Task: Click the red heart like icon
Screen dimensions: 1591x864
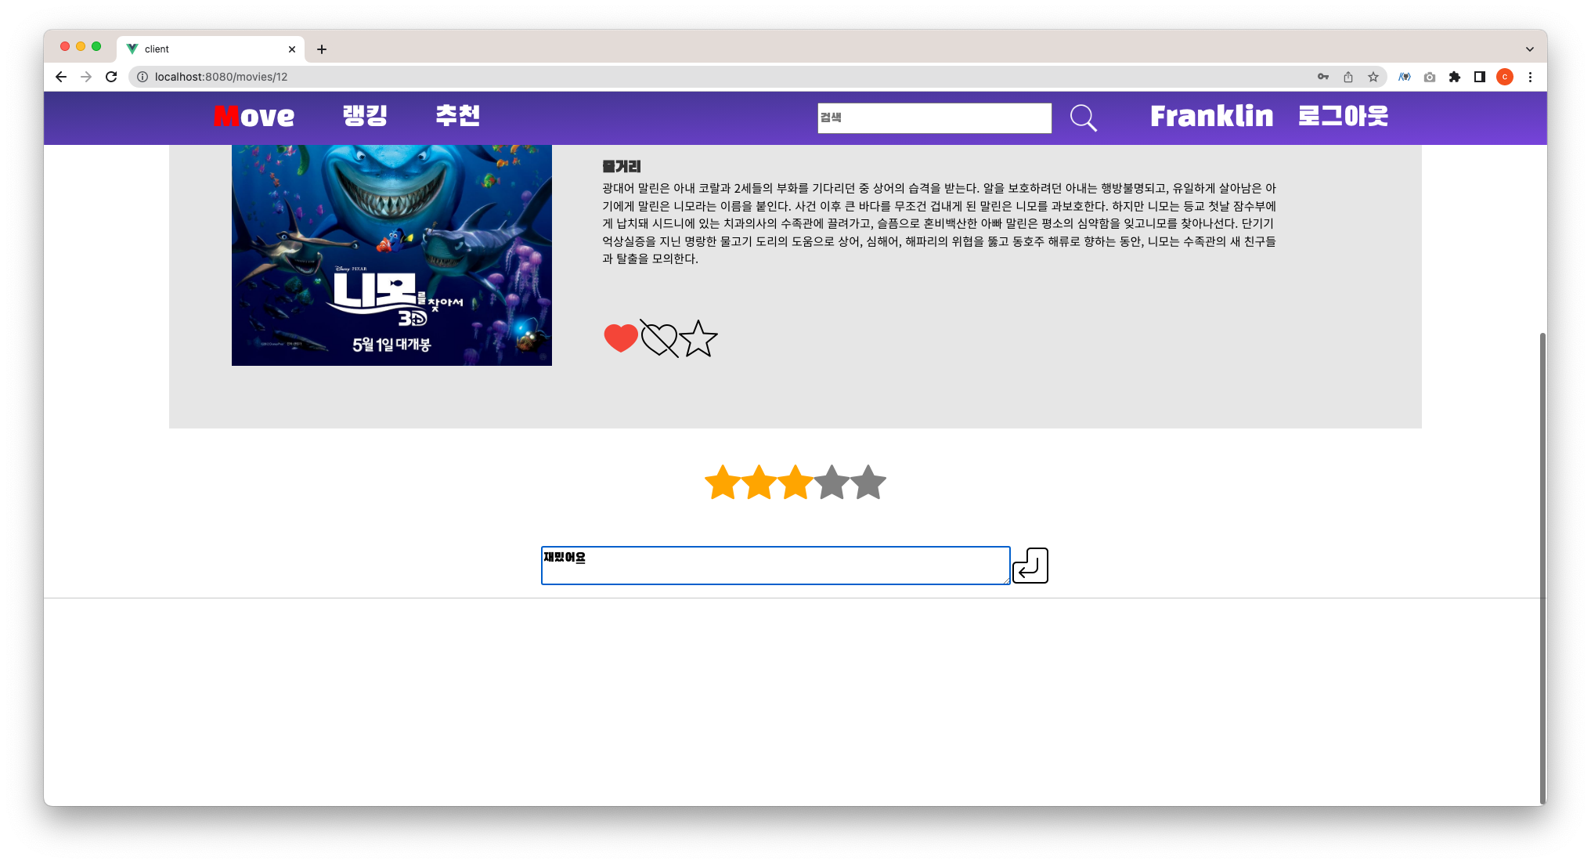Action: tap(621, 338)
